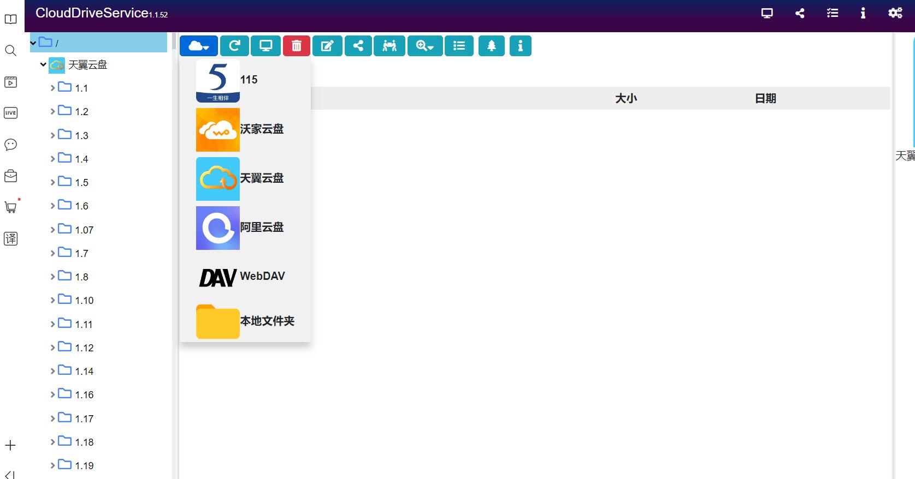Select folder 1.07 in the tree
Viewport: 915px width, 479px height.
(x=76, y=230)
